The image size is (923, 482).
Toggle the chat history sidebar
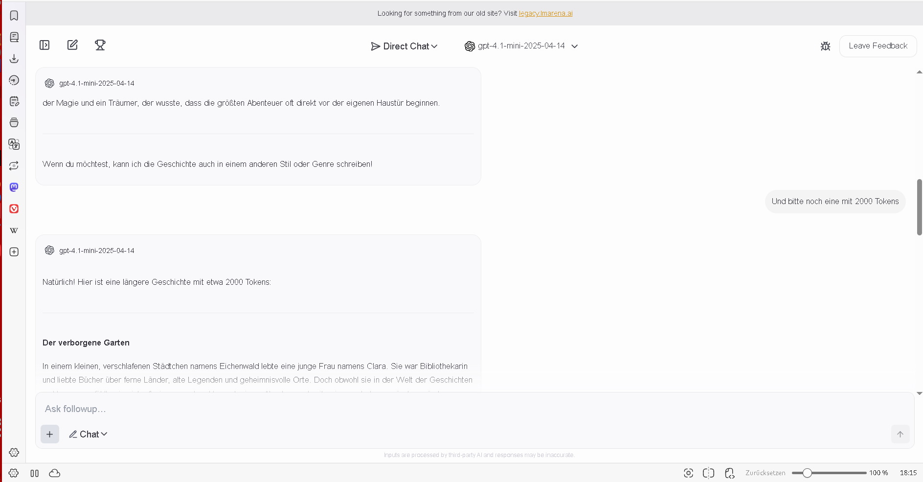(45, 46)
